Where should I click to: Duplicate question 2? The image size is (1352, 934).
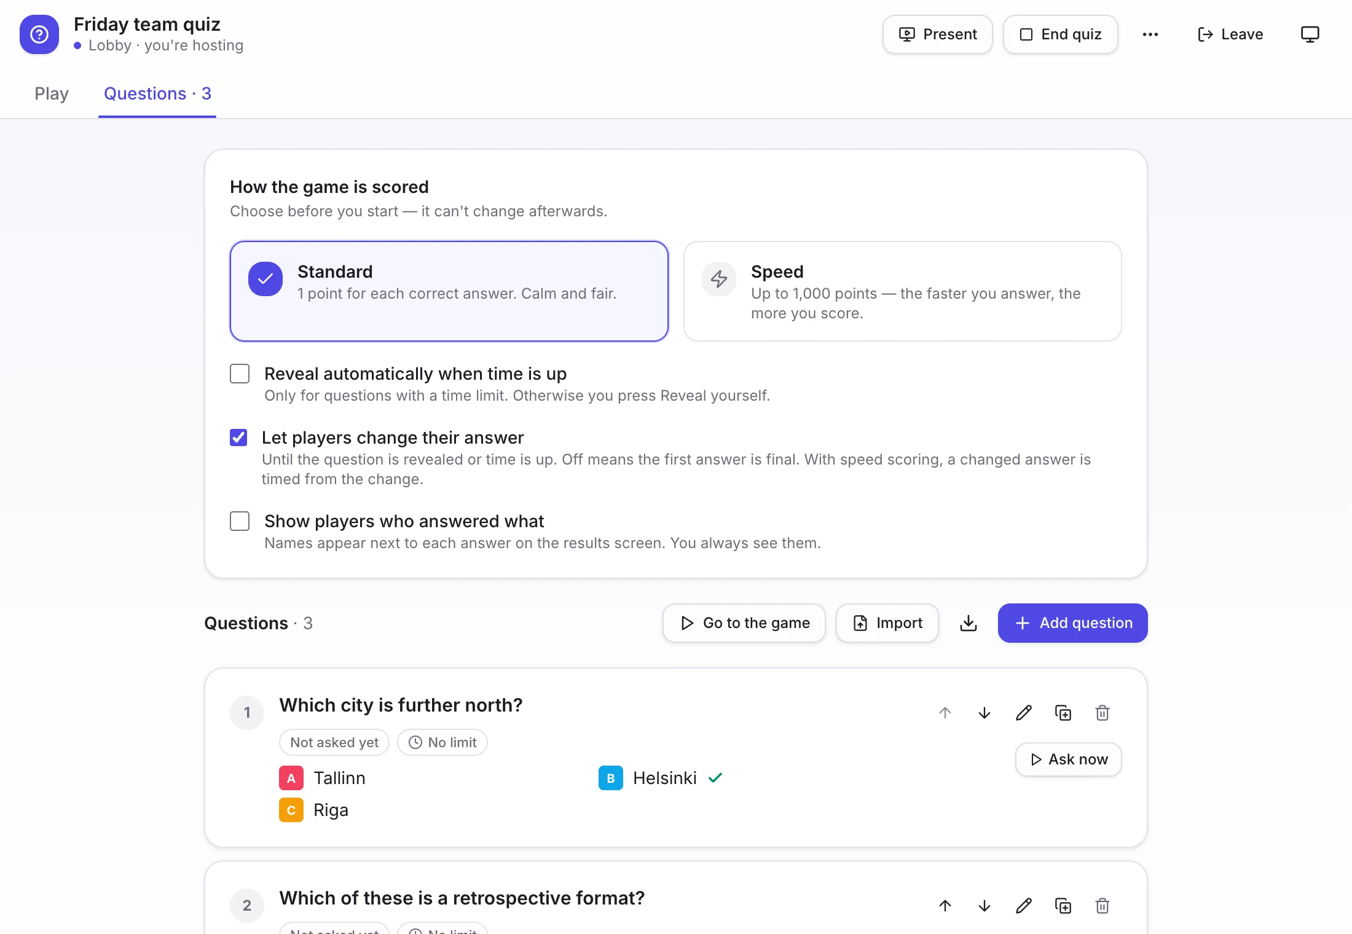(x=1063, y=906)
